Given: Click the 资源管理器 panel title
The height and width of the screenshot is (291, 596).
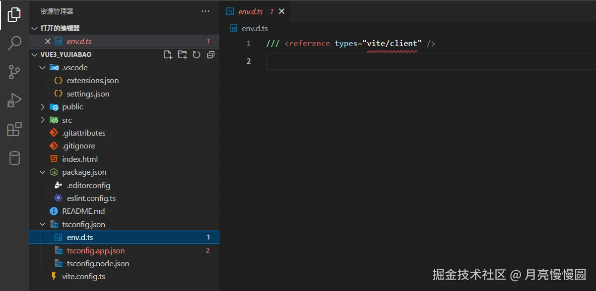Looking at the screenshot, I should [57, 11].
